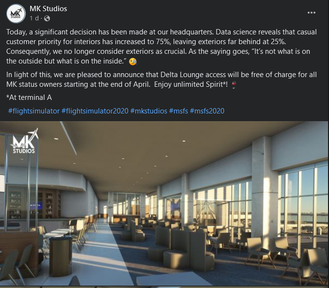Follow the #flightsimulator2020 hashtag link
This screenshot has height=288, width=329.
[94, 111]
